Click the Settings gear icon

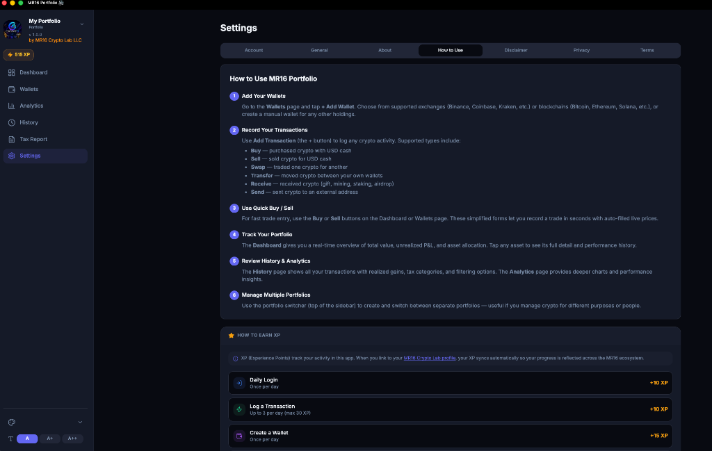tap(12, 156)
